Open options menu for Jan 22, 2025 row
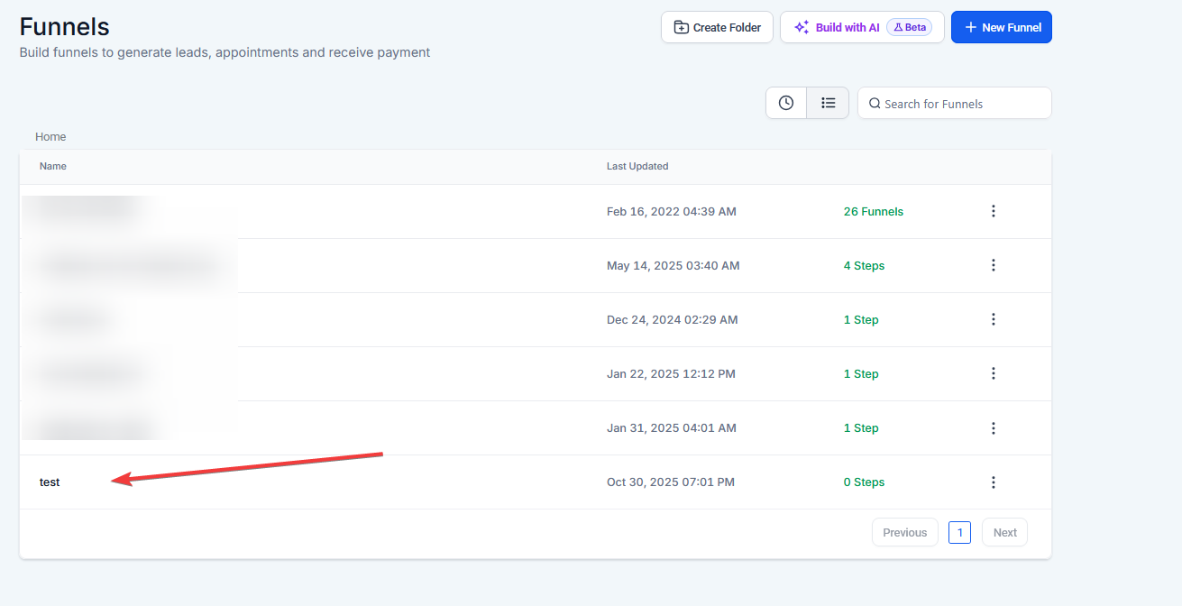1182x606 pixels. point(993,373)
